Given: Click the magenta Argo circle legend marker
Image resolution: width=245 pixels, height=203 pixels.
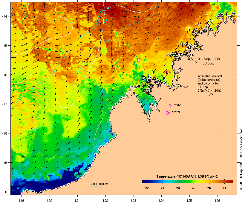Looking at the screenshot, I should click(x=170, y=105).
